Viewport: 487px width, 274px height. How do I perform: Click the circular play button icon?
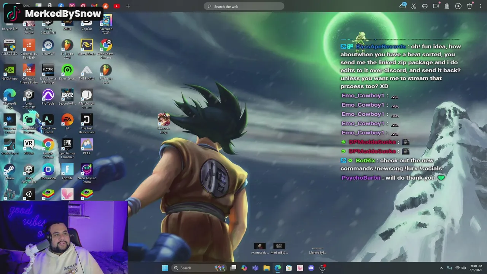point(458,6)
